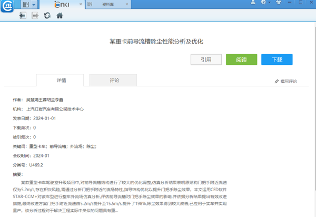Click the blue 下载 button
The height and width of the screenshot is (217, 316).
coord(276,60)
